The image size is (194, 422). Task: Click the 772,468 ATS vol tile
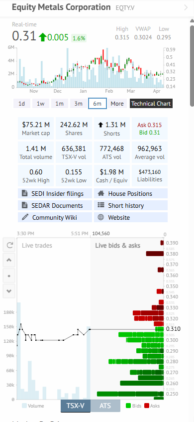(x=112, y=152)
